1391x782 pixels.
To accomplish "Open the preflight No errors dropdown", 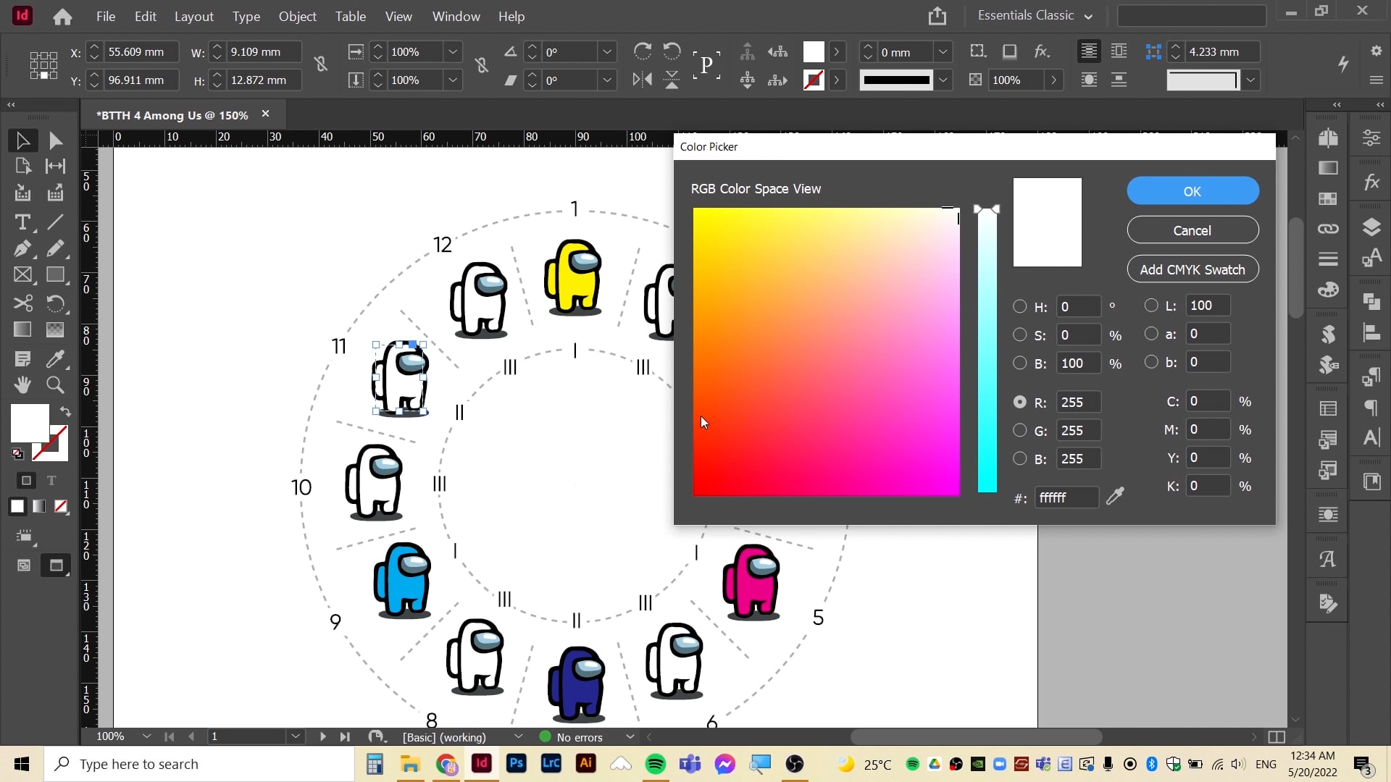I will (630, 737).
